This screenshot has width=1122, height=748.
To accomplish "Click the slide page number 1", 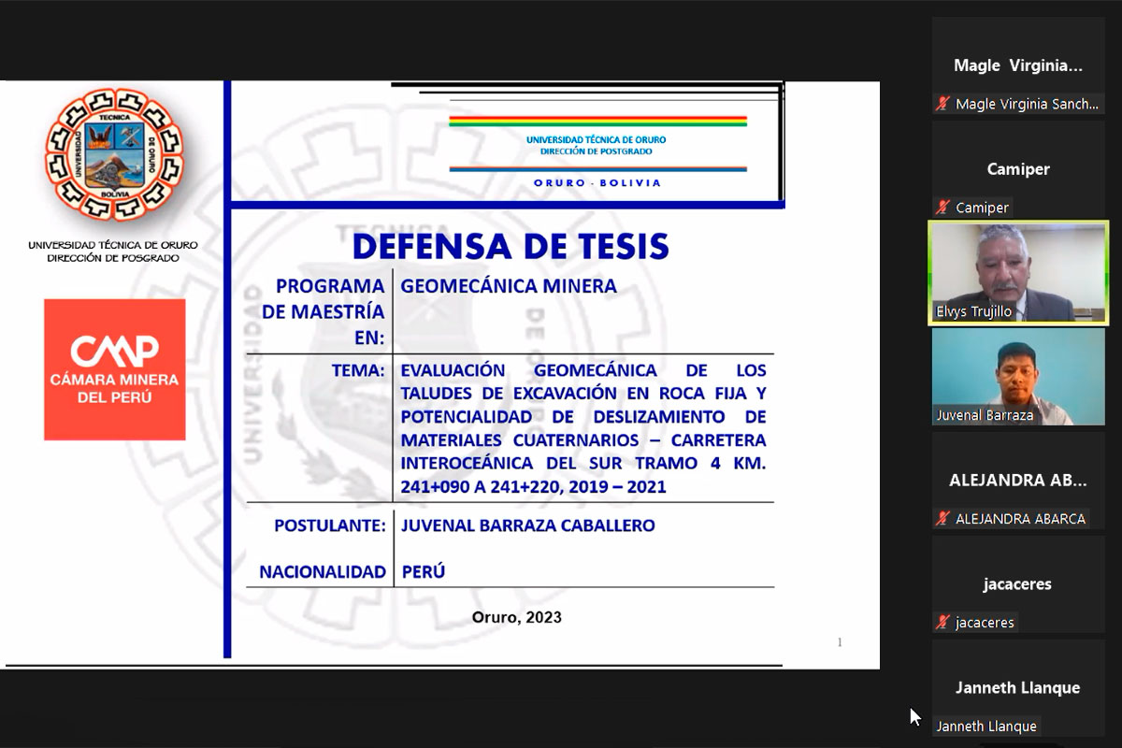I will pos(840,642).
